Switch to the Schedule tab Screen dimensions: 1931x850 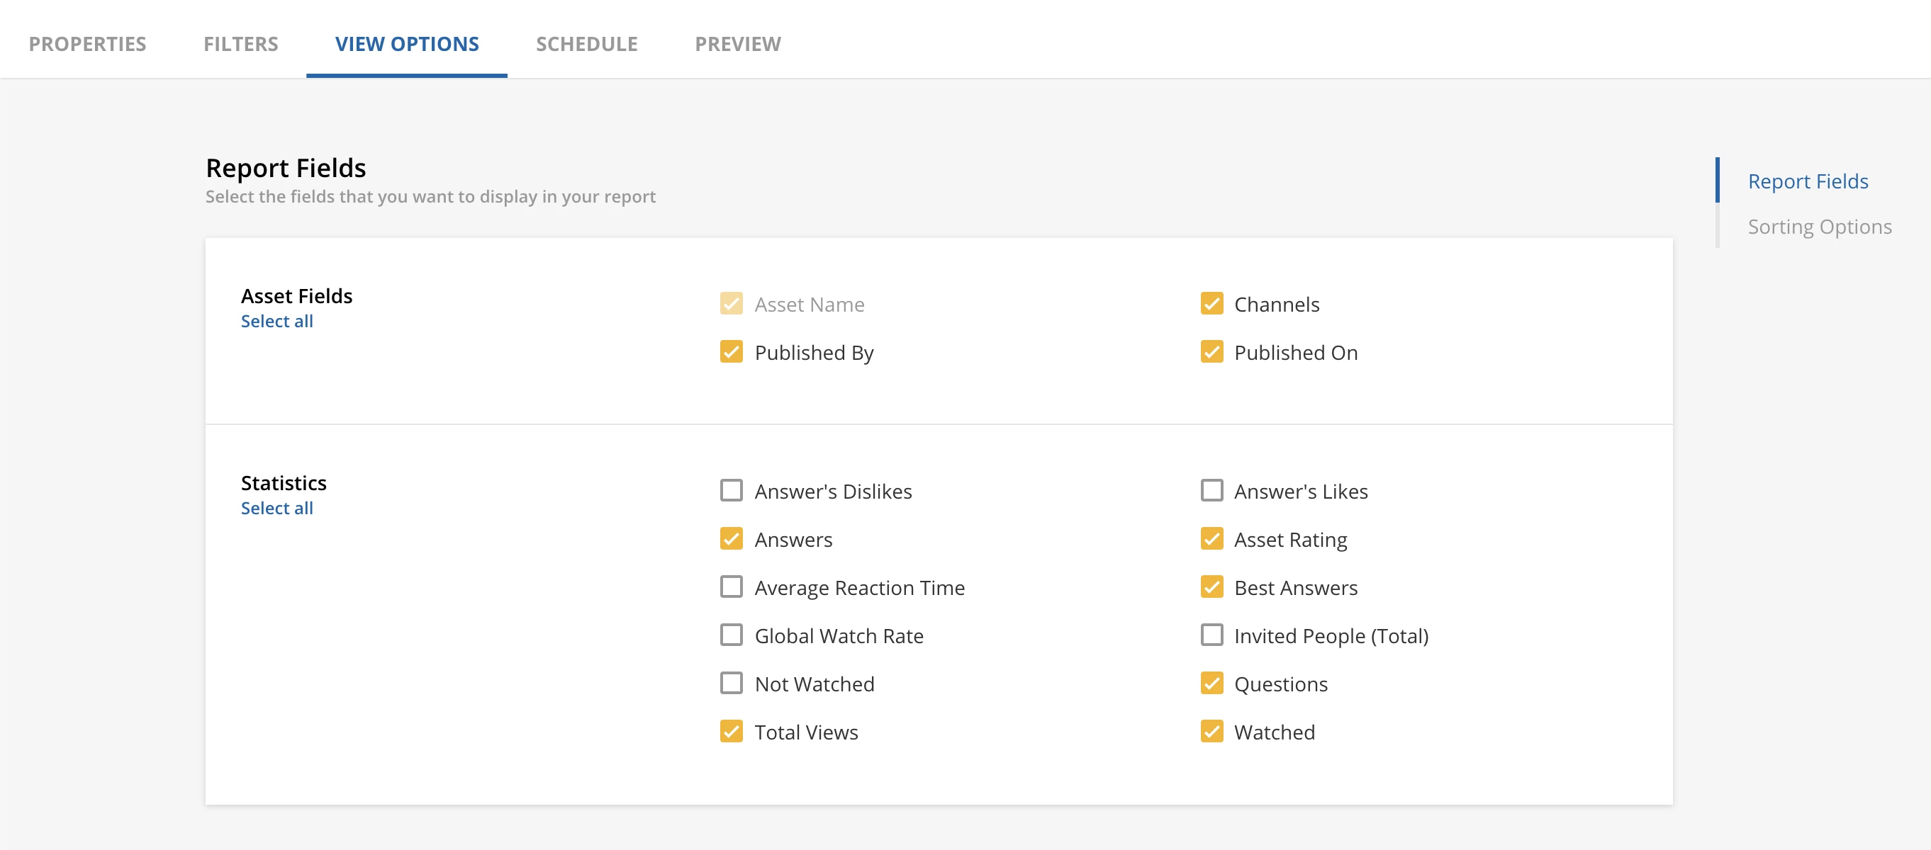click(586, 43)
